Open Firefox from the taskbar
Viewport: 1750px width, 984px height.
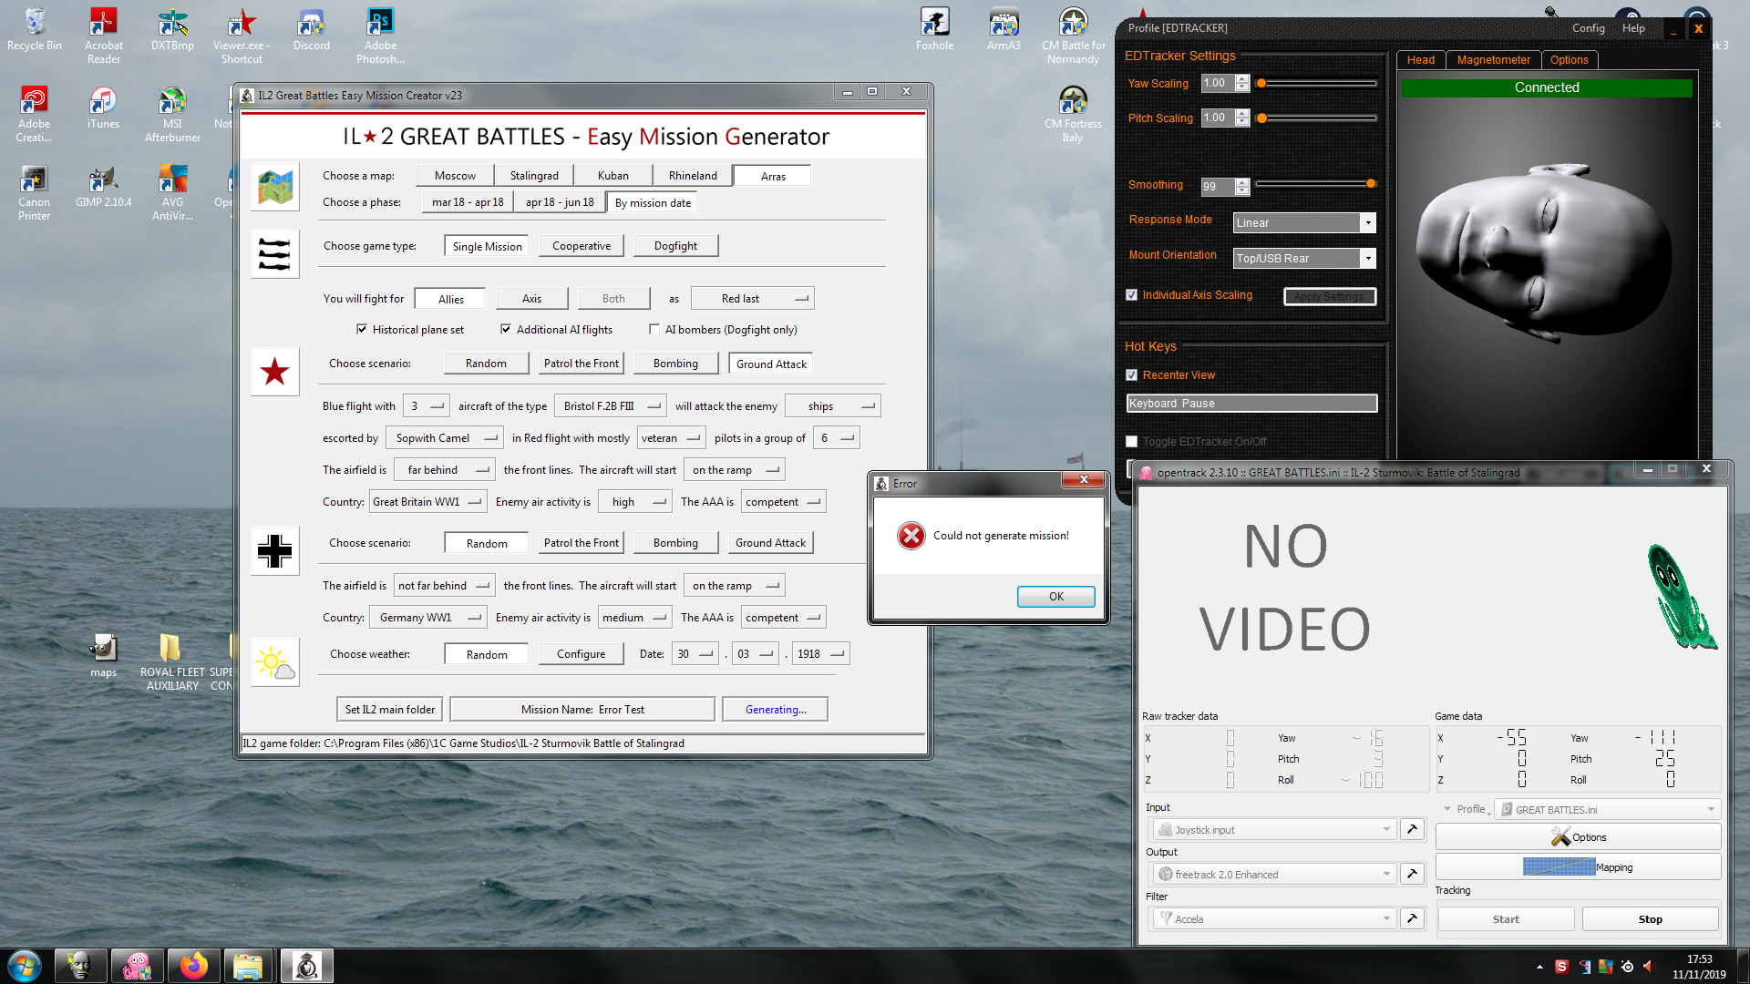point(193,966)
